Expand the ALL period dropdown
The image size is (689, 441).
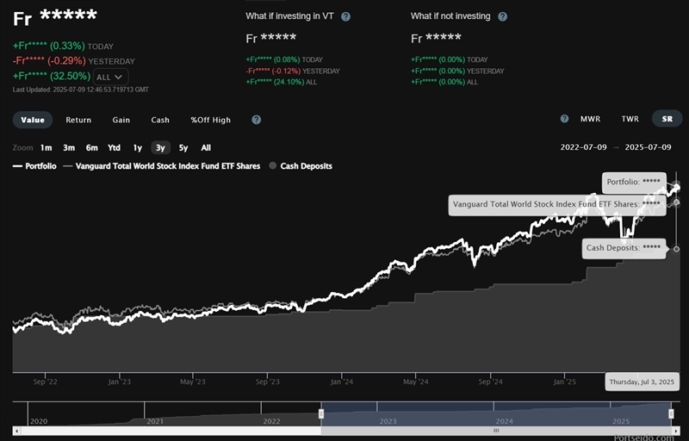tap(109, 77)
